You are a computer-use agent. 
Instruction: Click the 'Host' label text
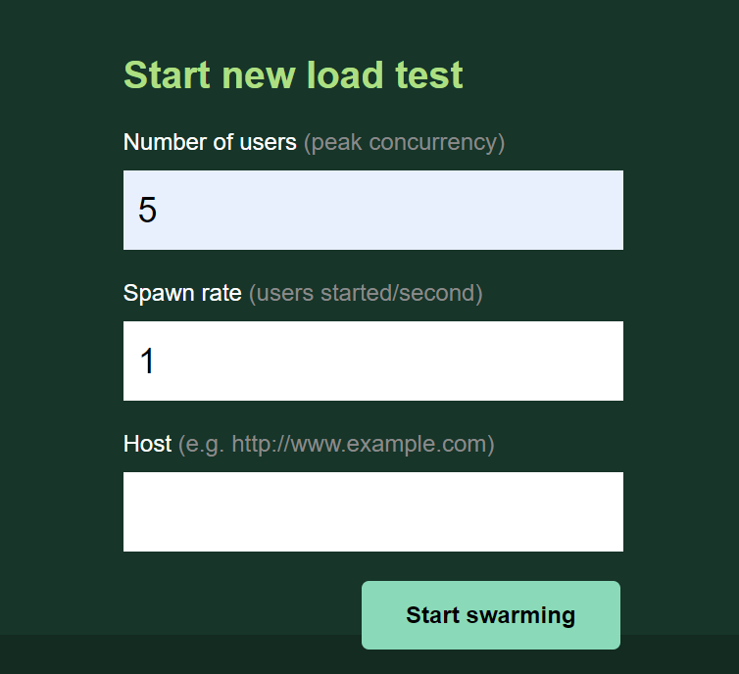[x=147, y=444]
